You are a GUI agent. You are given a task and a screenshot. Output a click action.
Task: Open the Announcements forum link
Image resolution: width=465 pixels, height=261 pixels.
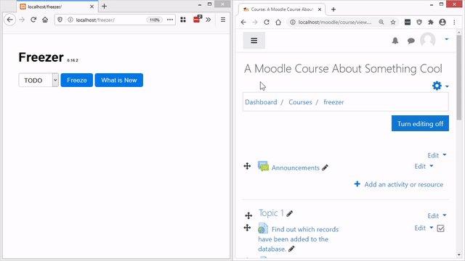pos(296,167)
